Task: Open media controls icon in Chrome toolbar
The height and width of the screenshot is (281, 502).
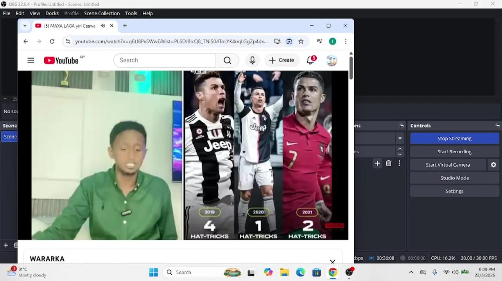Action: (319, 41)
